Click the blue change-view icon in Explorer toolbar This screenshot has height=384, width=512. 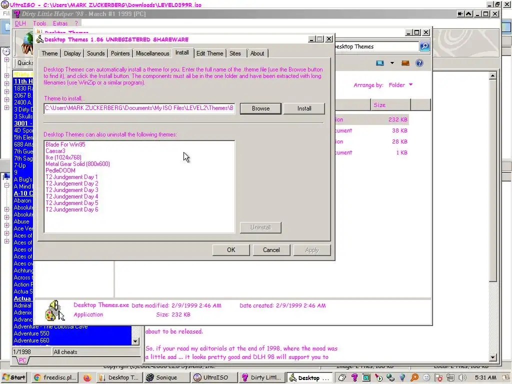380,63
